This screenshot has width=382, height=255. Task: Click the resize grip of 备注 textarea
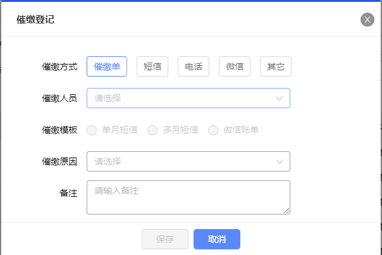(x=286, y=211)
